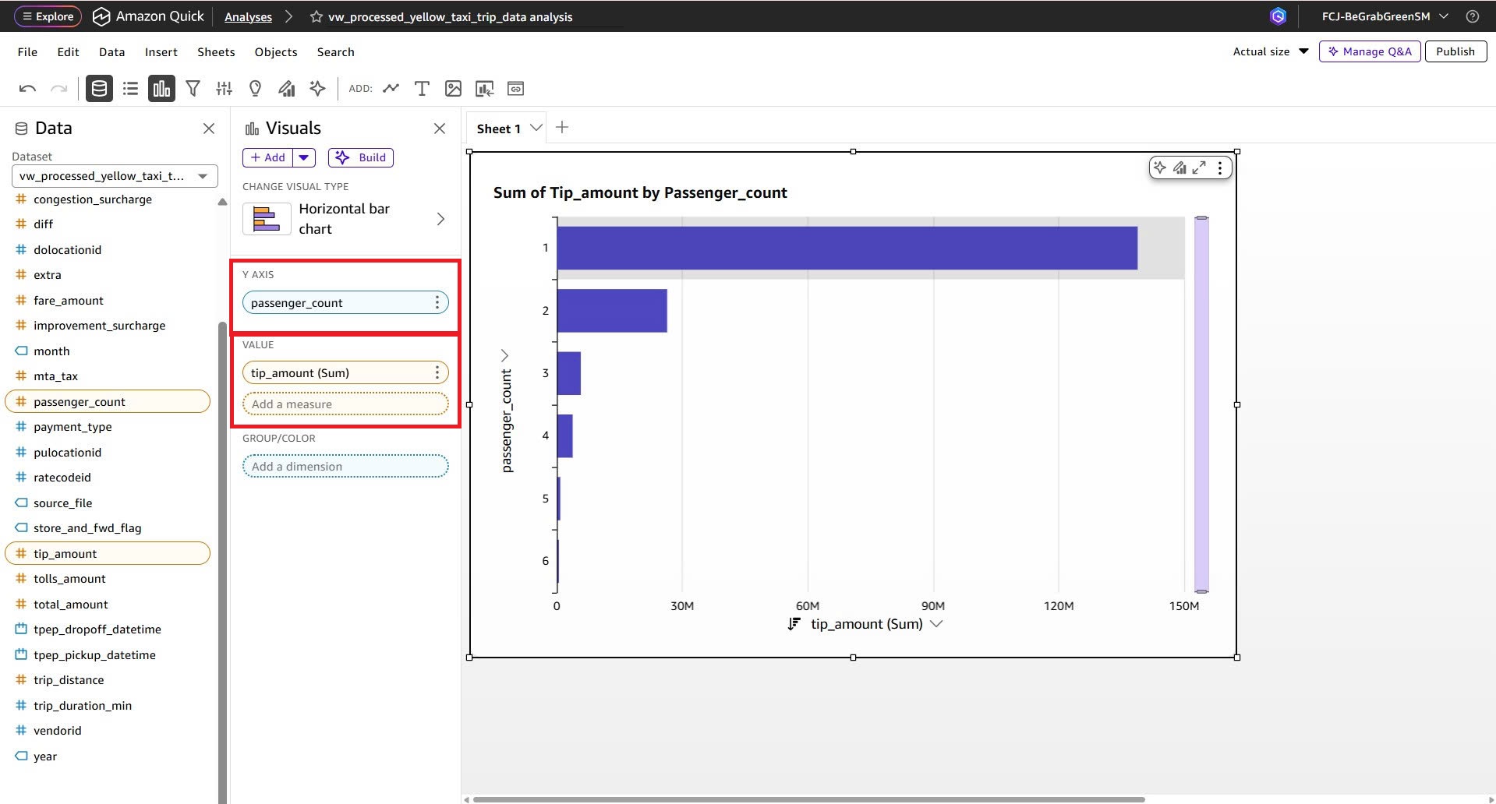1496x804 pixels.
Task: Select the tpep_pickup_datetime field
Action: (x=94, y=655)
